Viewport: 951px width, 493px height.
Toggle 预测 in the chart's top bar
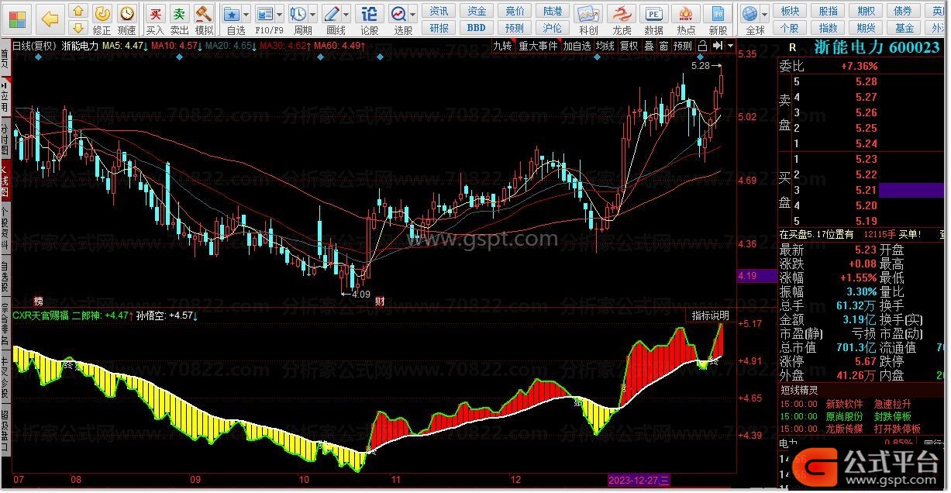683,46
